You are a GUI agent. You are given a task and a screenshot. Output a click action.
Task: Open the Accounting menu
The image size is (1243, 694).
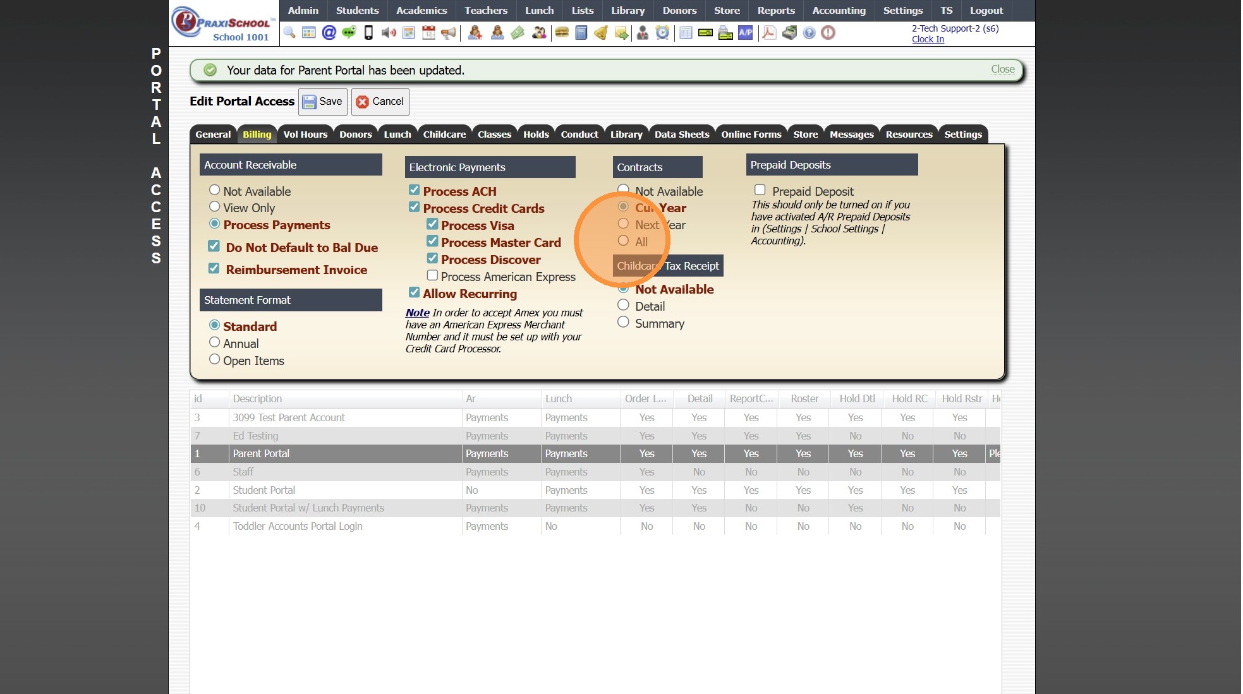[x=839, y=11]
